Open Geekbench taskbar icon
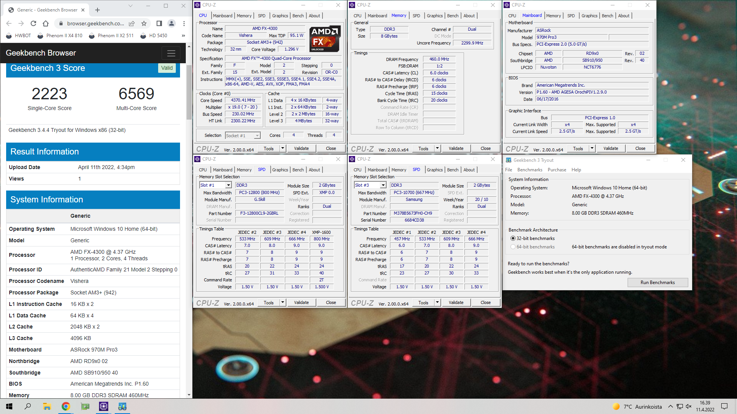 [x=122, y=406]
